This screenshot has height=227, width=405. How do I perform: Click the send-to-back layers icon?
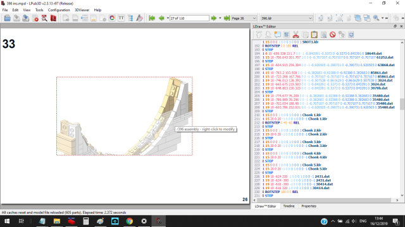click(367, 18)
